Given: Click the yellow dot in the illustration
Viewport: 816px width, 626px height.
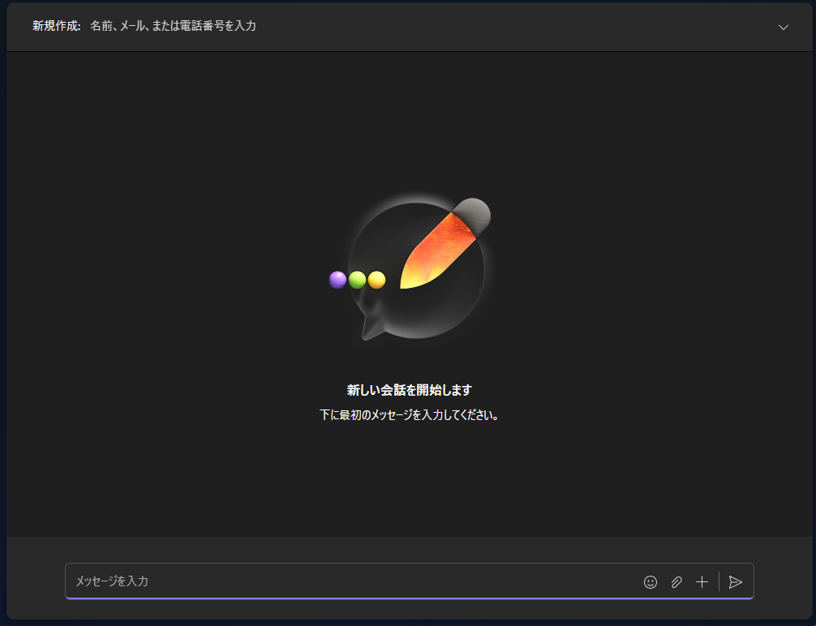Looking at the screenshot, I should tap(376, 280).
